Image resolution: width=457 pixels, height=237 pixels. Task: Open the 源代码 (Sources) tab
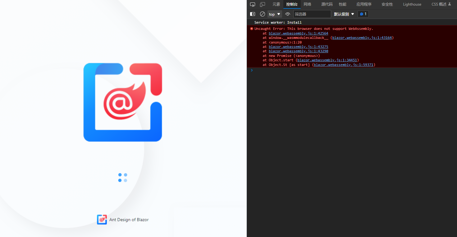327,4
